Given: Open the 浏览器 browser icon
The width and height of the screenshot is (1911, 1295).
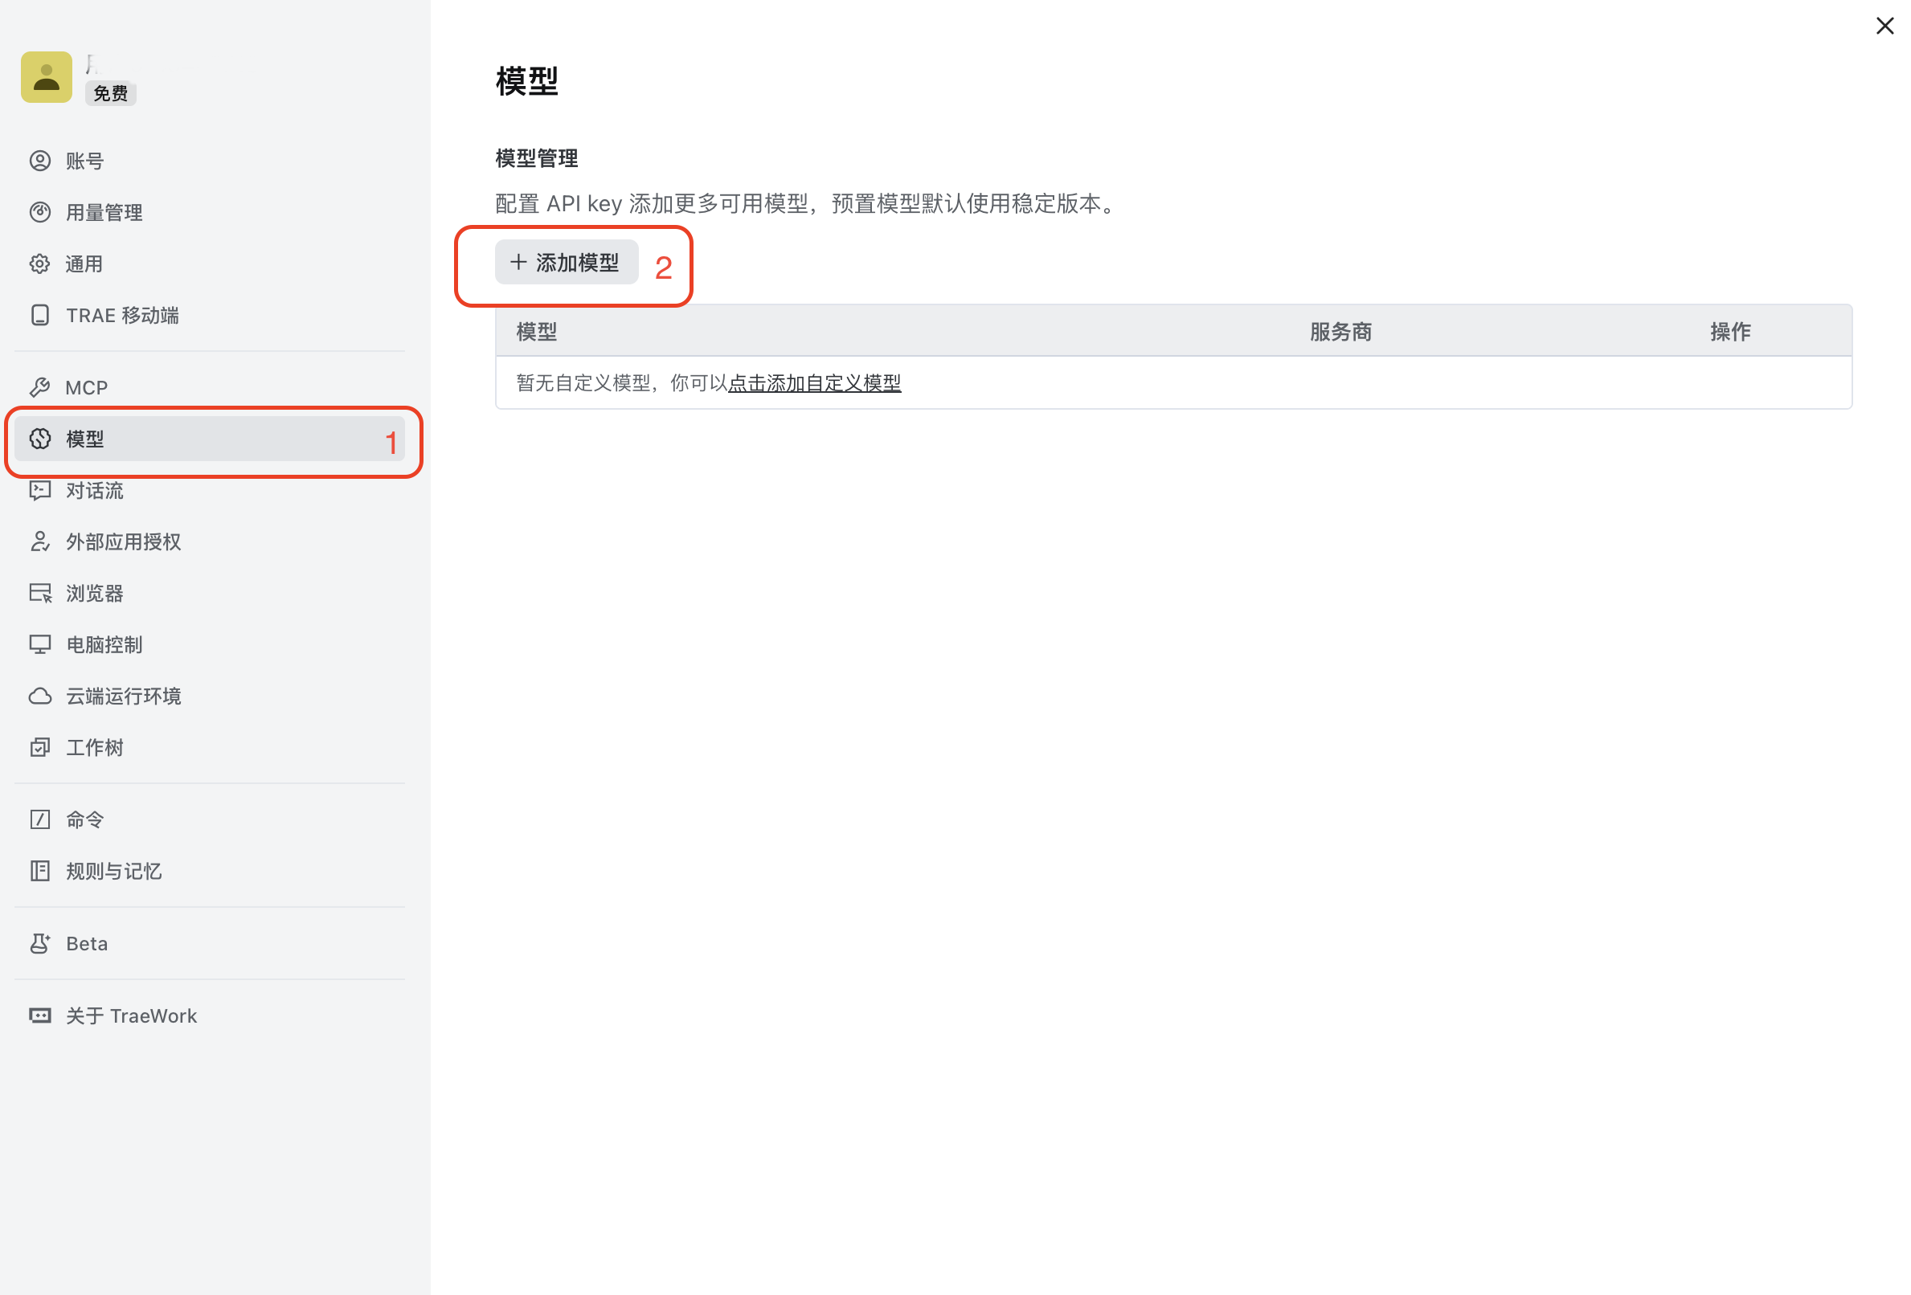Looking at the screenshot, I should (39, 593).
